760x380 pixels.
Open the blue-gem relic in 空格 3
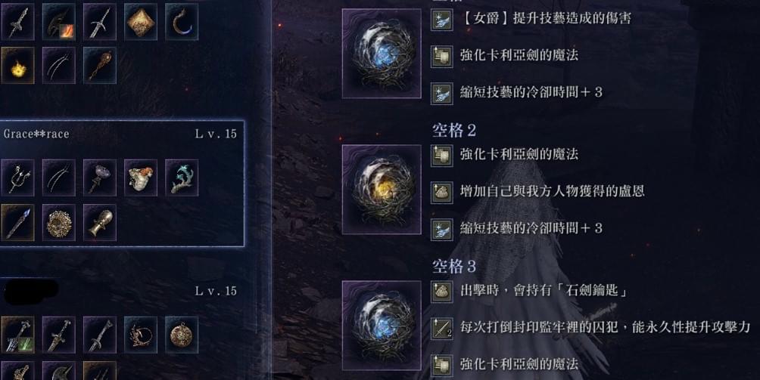tap(382, 326)
